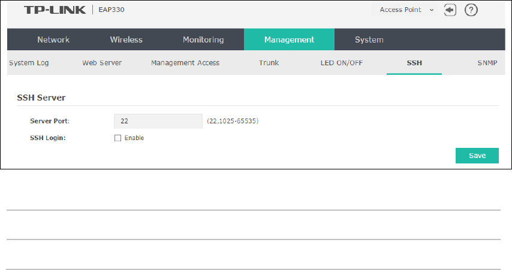Open the System Log submenu
Image resolution: width=512 pixels, height=270 pixels.
click(x=29, y=63)
